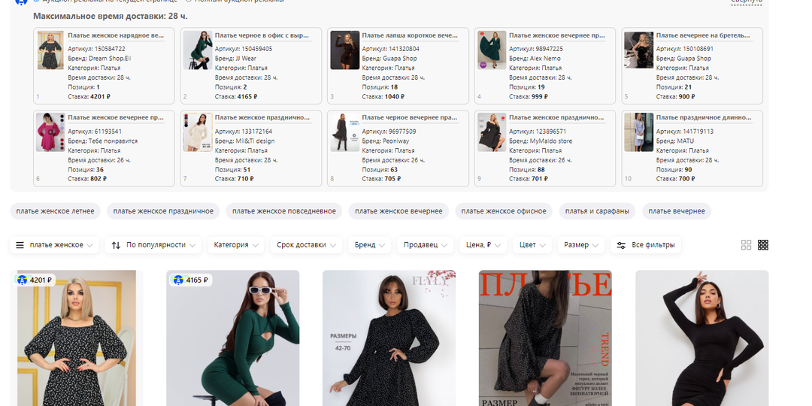Click 'Максимальное время доставки: 28 ч.' heading
Image resolution: width=812 pixels, height=406 pixels.
[111, 16]
